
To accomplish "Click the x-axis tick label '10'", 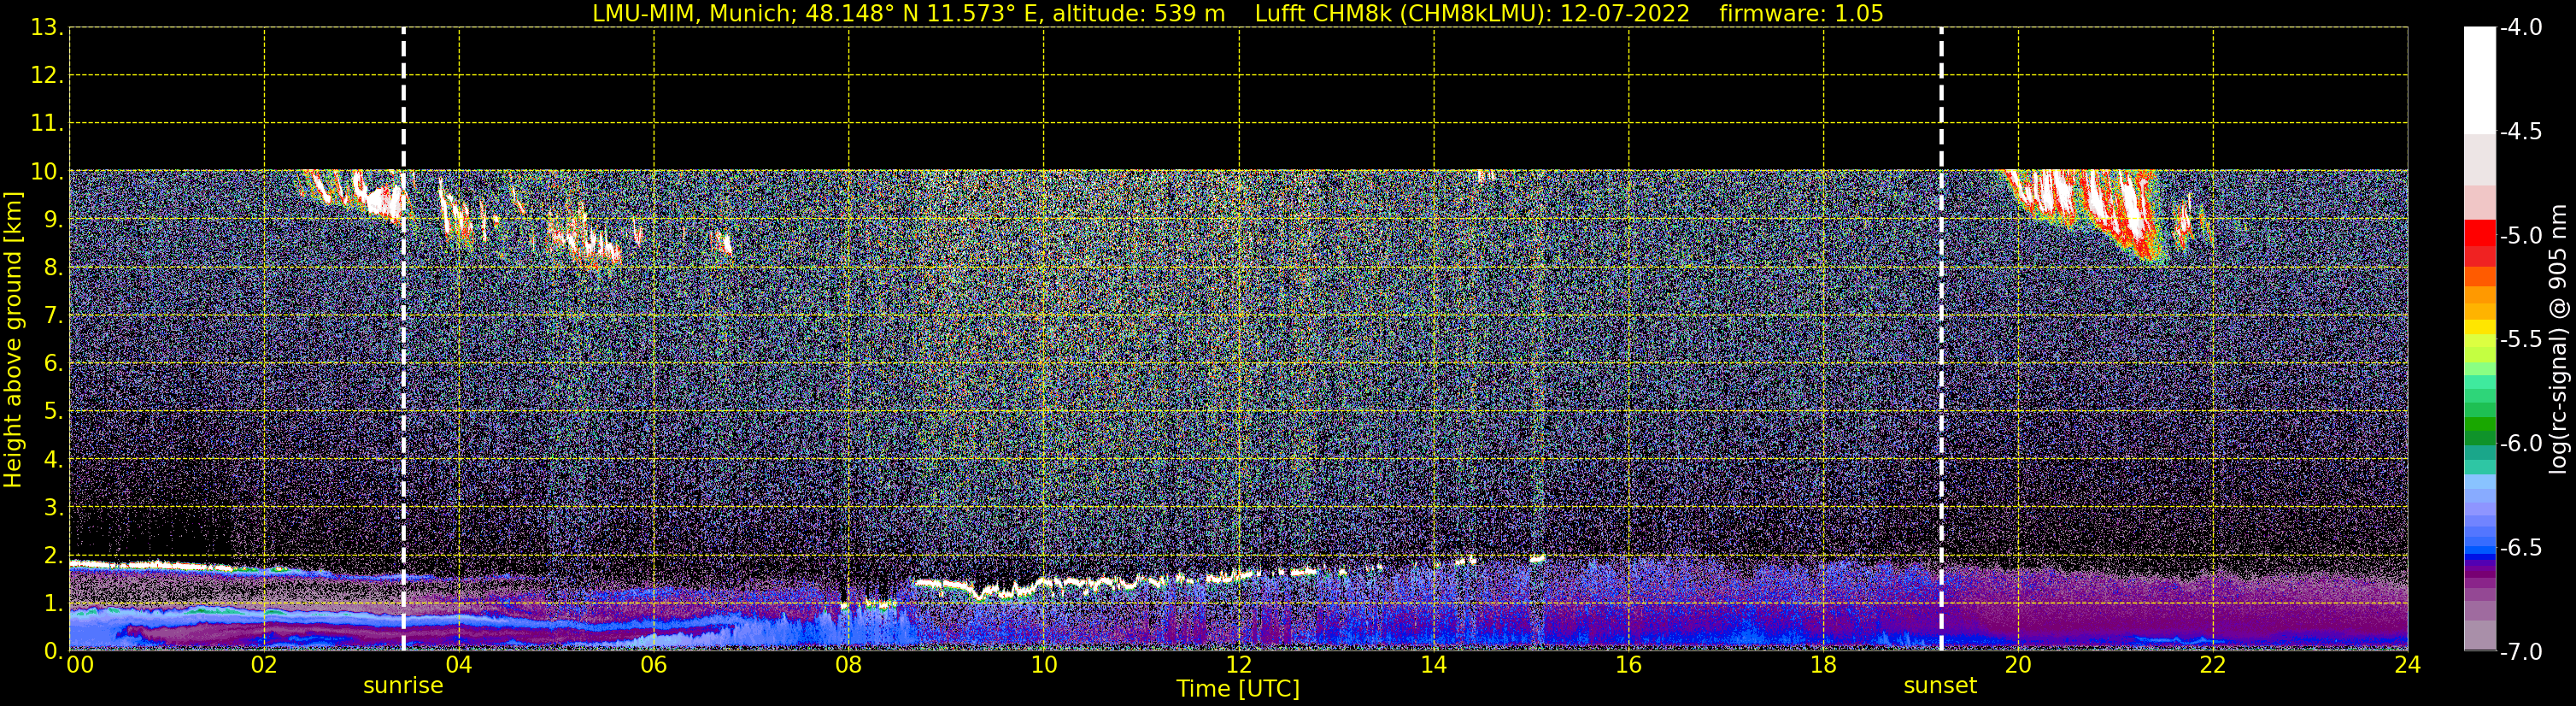I will coord(1044,665).
